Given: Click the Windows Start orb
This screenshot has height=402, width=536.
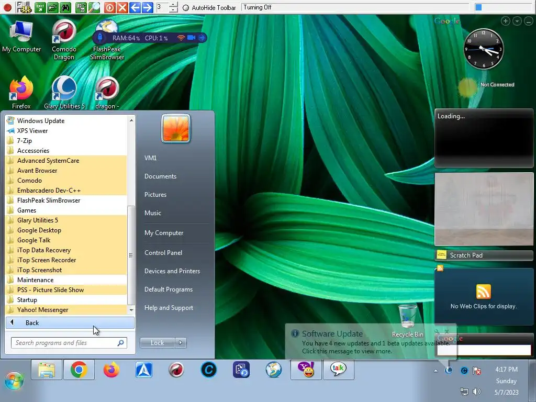Looking at the screenshot, I should tap(14, 381).
